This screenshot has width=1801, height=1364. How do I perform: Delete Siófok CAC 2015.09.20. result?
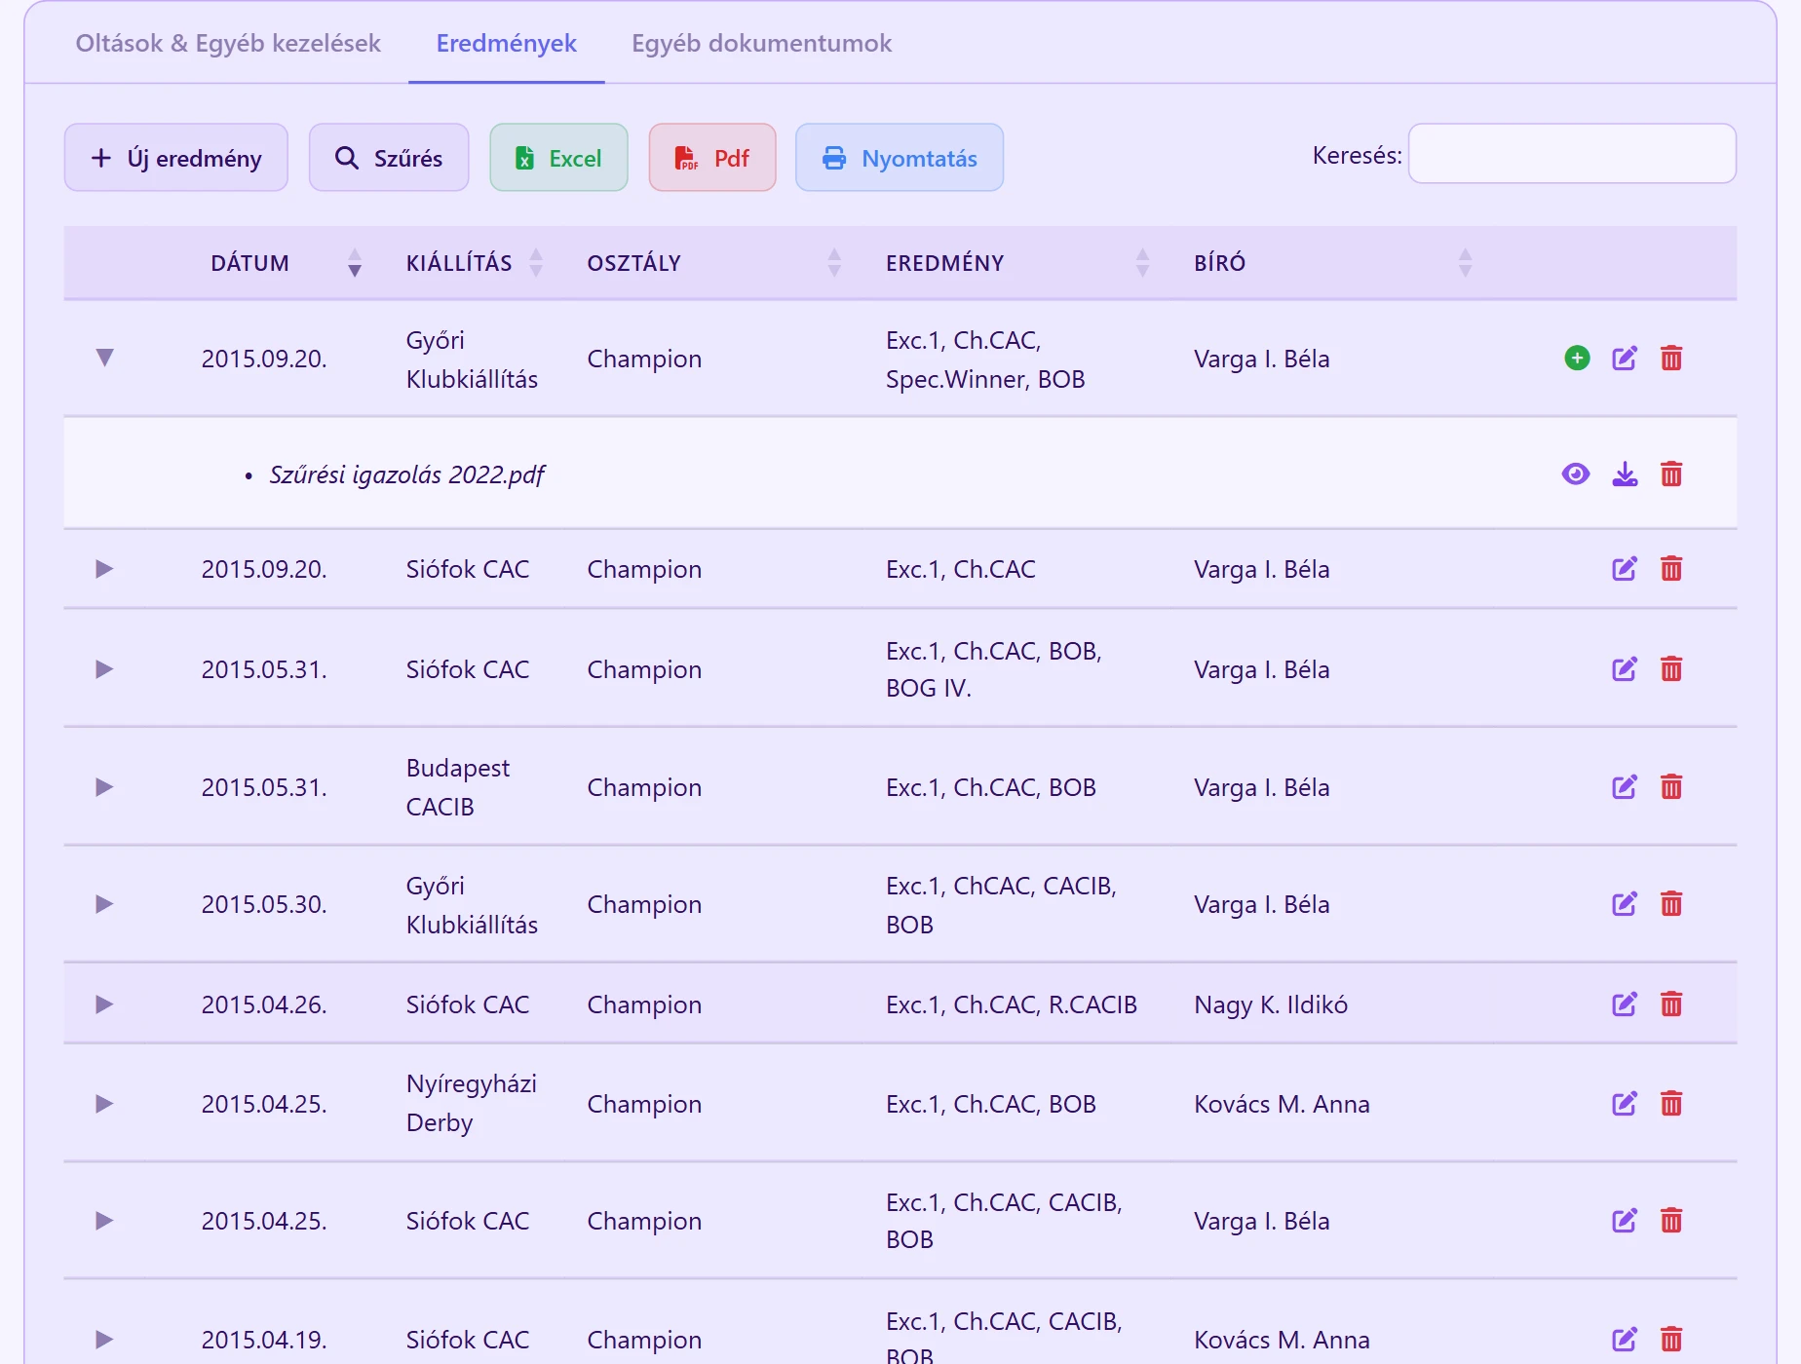pos(1671,569)
